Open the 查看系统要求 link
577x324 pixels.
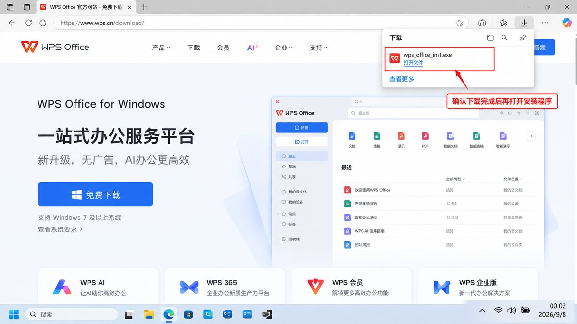tap(61, 229)
